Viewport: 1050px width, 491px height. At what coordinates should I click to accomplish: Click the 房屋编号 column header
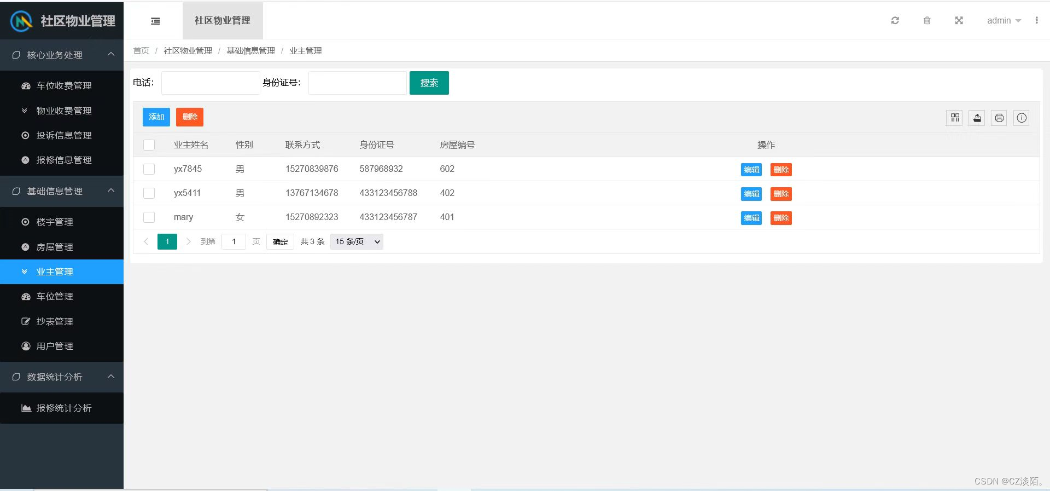(x=457, y=145)
